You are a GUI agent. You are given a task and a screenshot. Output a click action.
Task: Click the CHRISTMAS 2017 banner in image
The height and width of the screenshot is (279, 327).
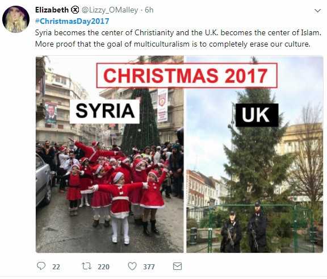(x=187, y=76)
